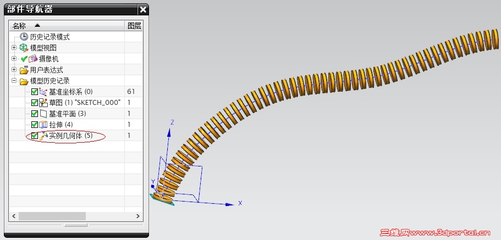Expand the 模型视图 node
Image resolution: width=501 pixels, height=240 pixels.
click(x=14, y=48)
